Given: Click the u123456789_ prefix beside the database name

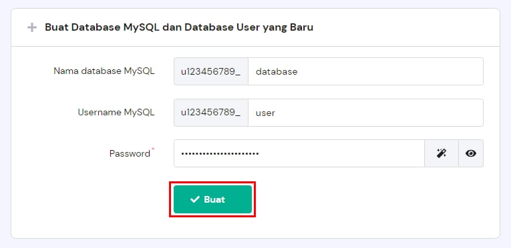Looking at the screenshot, I should pyautogui.click(x=211, y=71).
